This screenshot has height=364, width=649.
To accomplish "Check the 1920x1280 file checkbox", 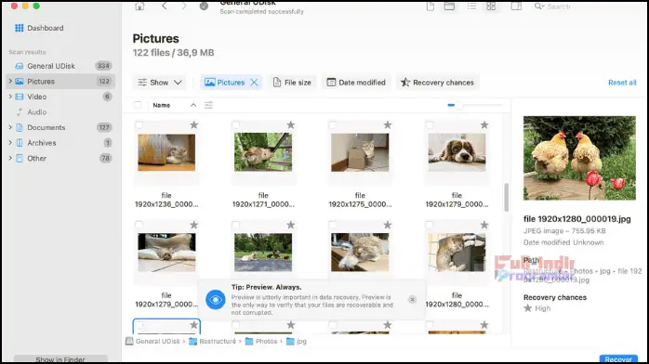I will click(x=430, y=225).
